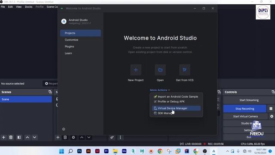Click the New Project plus icon
The width and height of the screenshot is (275, 155).
136,70
